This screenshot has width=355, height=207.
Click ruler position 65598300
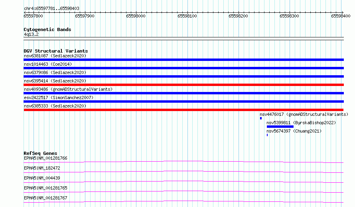click(x=289, y=16)
